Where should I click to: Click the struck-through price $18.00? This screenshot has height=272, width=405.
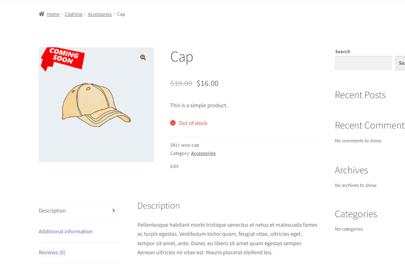click(x=181, y=84)
